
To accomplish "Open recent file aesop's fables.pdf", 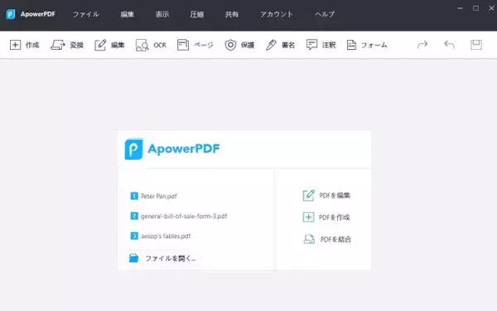I will pos(166,236).
